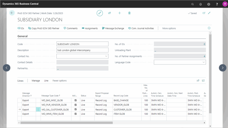This screenshot has height=128, width=228.
Task: Click the vertical page scrollbar
Action: tap(210, 73)
